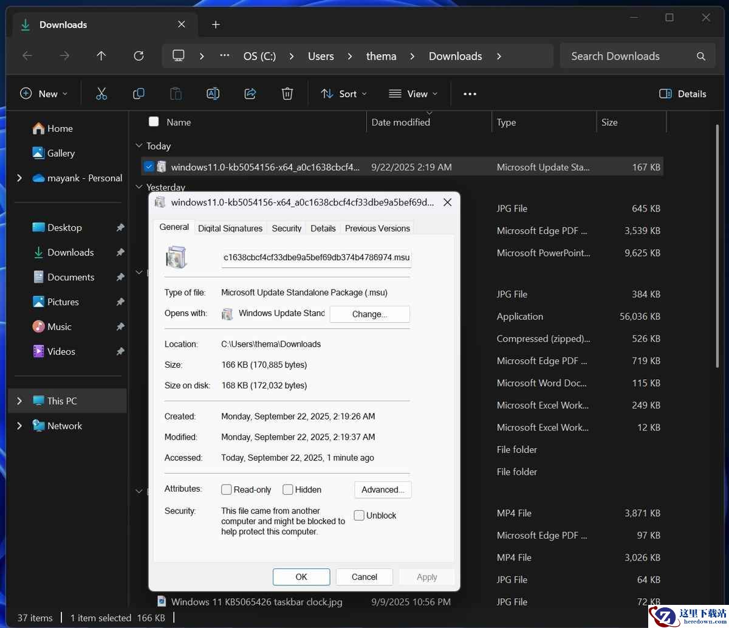Open the Previous Versions tab
The image size is (729, 628).
pyautogui.click(x=377, y=228)
